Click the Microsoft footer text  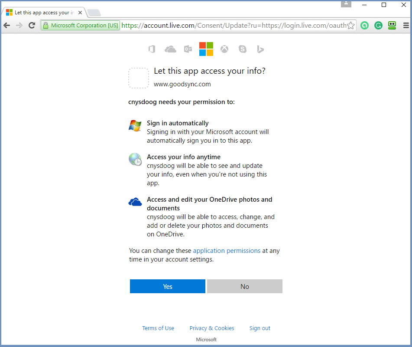pyautogui.click(x=206, y=340)
